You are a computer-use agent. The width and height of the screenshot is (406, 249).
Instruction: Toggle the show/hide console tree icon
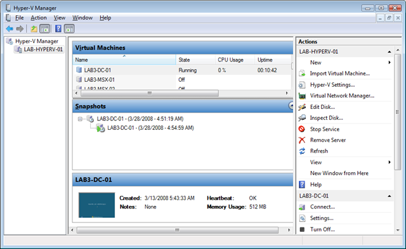pos(45,29)
